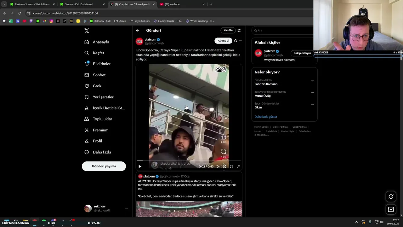
Task: Open reply filter settings icon
Action: (x=239, y=30)
